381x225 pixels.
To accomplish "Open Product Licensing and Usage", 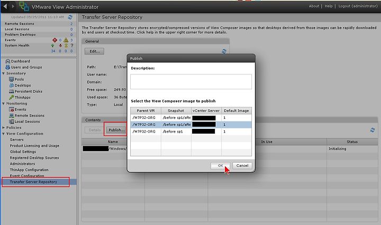I will tap(34, 146).
